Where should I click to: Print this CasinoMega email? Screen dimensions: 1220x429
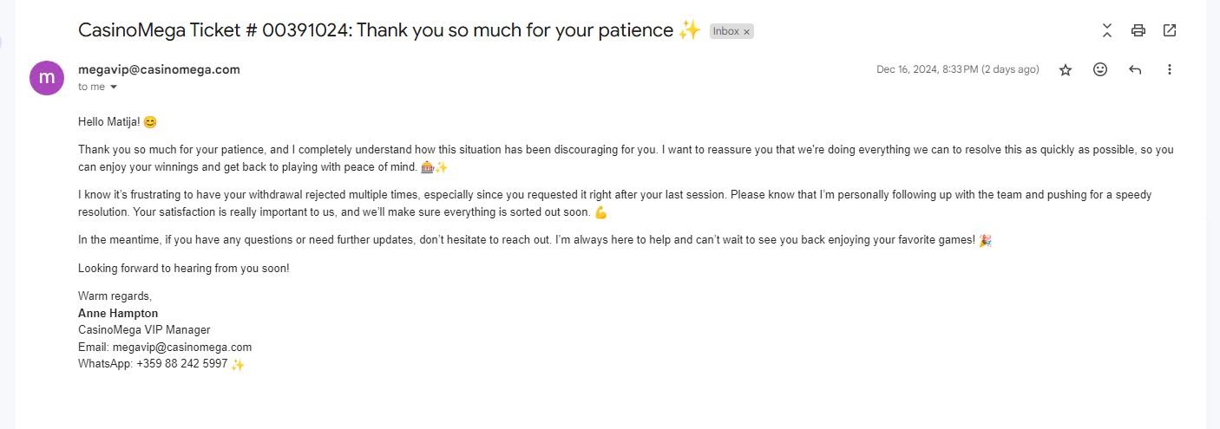pos(1138,30)
